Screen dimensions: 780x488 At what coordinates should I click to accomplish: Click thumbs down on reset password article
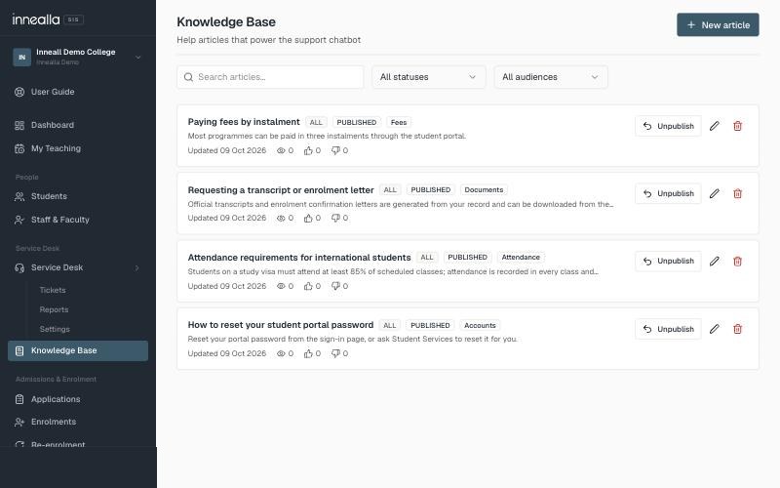pyautogui.click(x=335, y=353)
